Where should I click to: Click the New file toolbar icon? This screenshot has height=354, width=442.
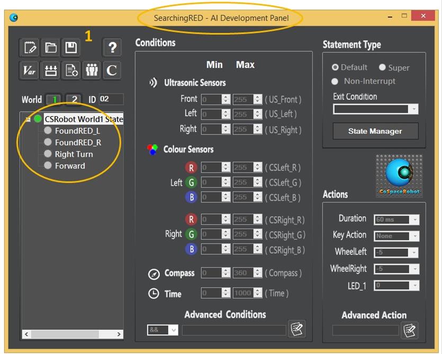[30, 48]
